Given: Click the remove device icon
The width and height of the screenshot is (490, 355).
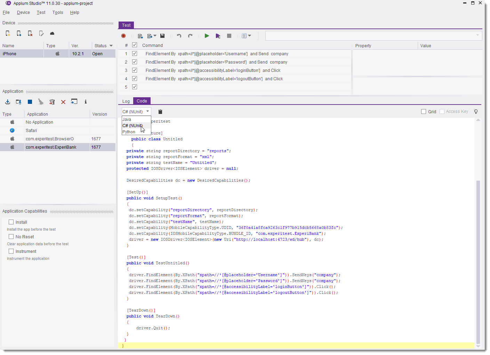Looking at the screenshot, I should click(x=30, y=34).
